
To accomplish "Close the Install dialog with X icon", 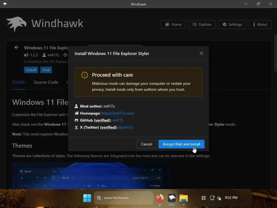I will pyautogui.click(x=201, y=53).
